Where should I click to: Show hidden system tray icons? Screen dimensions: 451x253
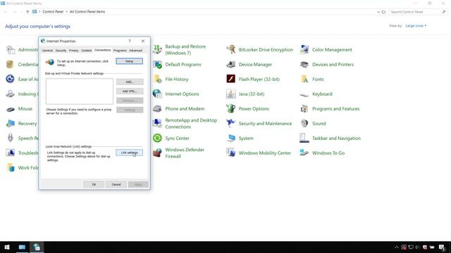(396, 247)
